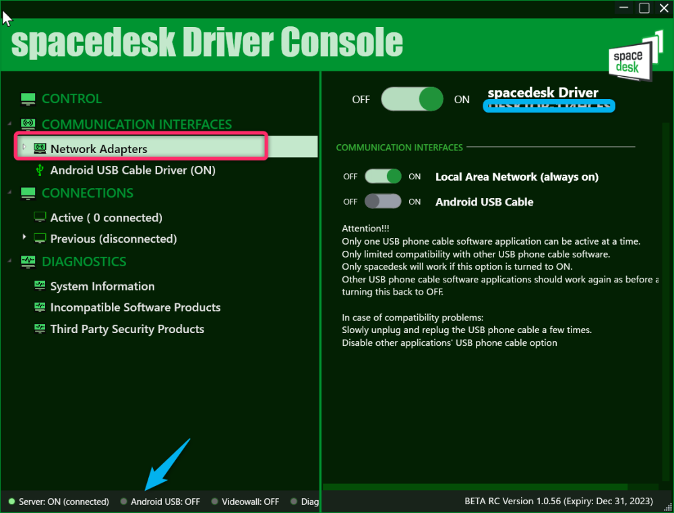This screenshot has height=513, width=674.
Task: Click the Server status indicator dot
Action: tap(11, 502)
